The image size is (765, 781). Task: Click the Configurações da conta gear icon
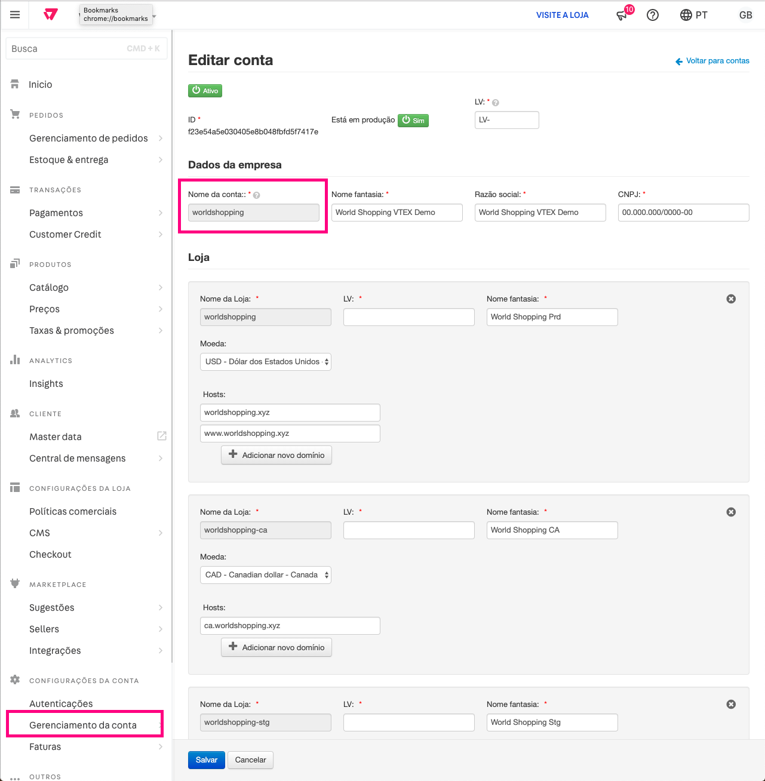pyautogui.click(x=14, y=679)
